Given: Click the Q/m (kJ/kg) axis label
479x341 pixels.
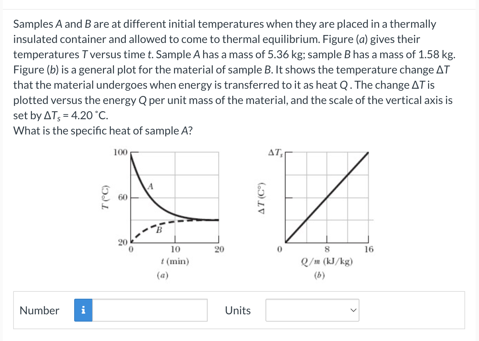Looking at the screenshot, I should [327, 261].
